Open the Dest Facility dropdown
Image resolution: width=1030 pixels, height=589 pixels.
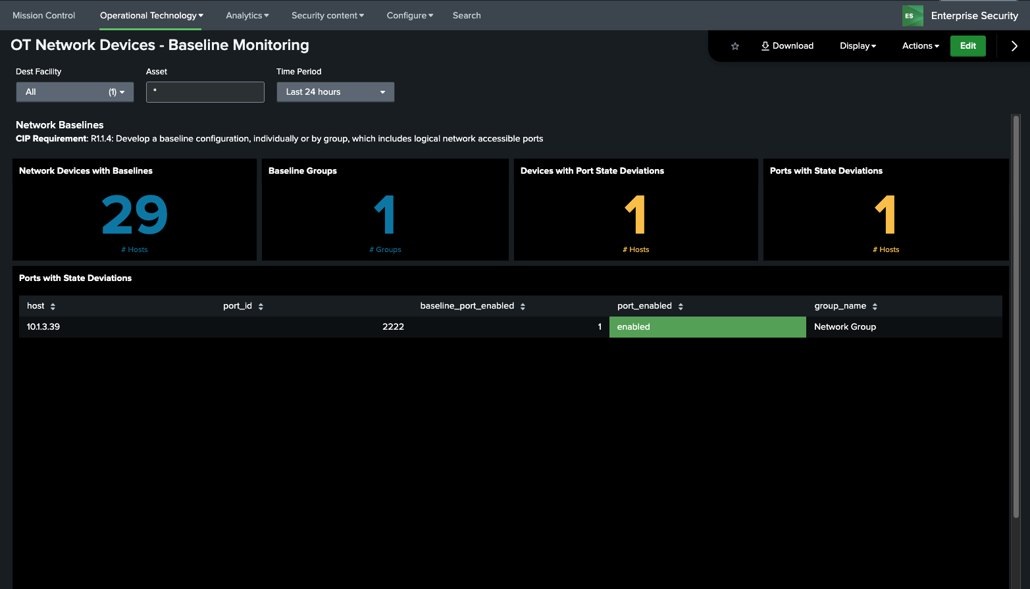tap(74, 92)
